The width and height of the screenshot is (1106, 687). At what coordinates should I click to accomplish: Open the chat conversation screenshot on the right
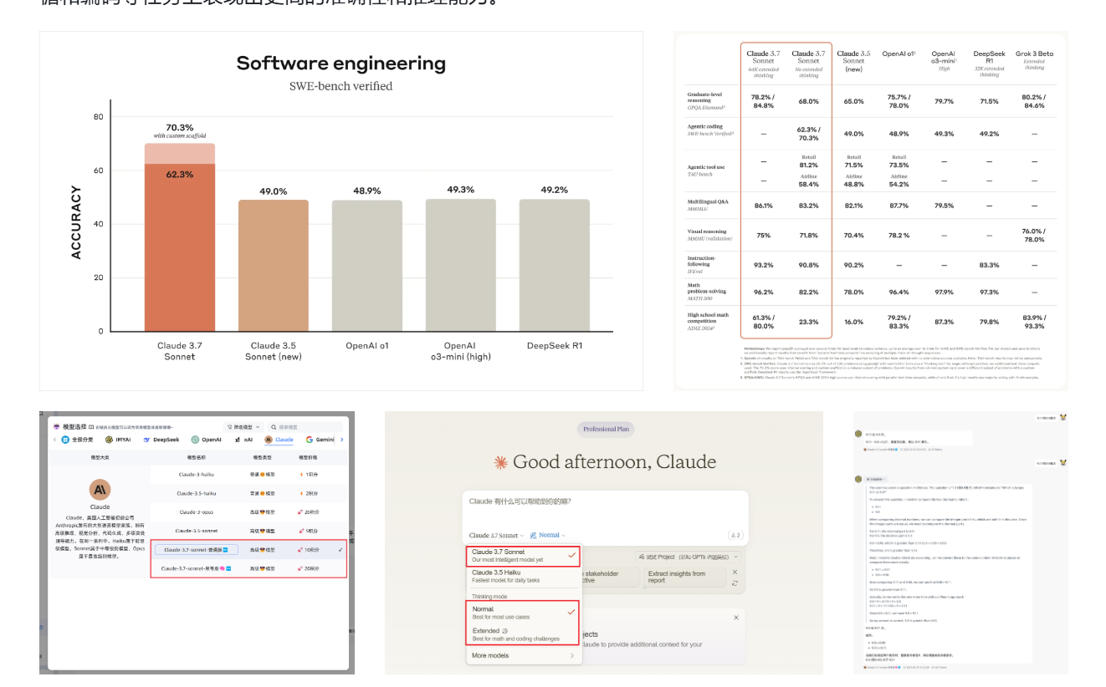click(960, 542)
